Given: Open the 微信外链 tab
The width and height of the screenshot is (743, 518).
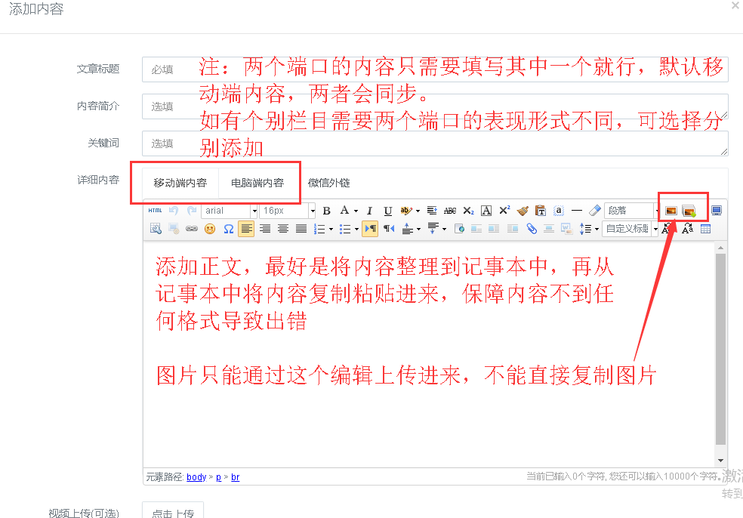Looking at the screenshot, I should coord(330,181).
